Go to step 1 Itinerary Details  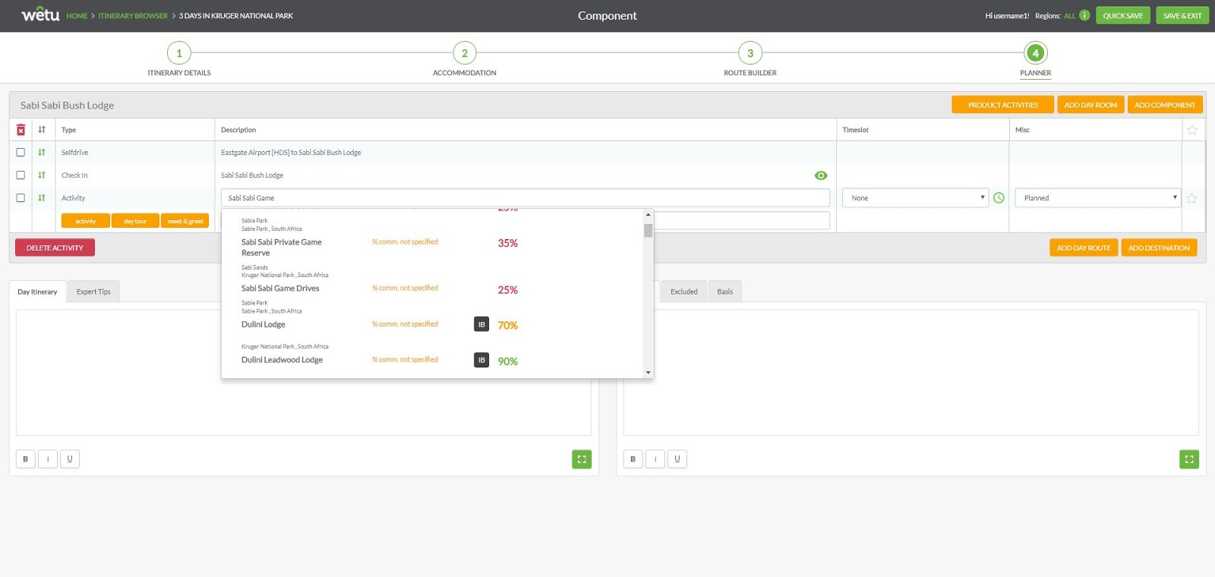179,53
